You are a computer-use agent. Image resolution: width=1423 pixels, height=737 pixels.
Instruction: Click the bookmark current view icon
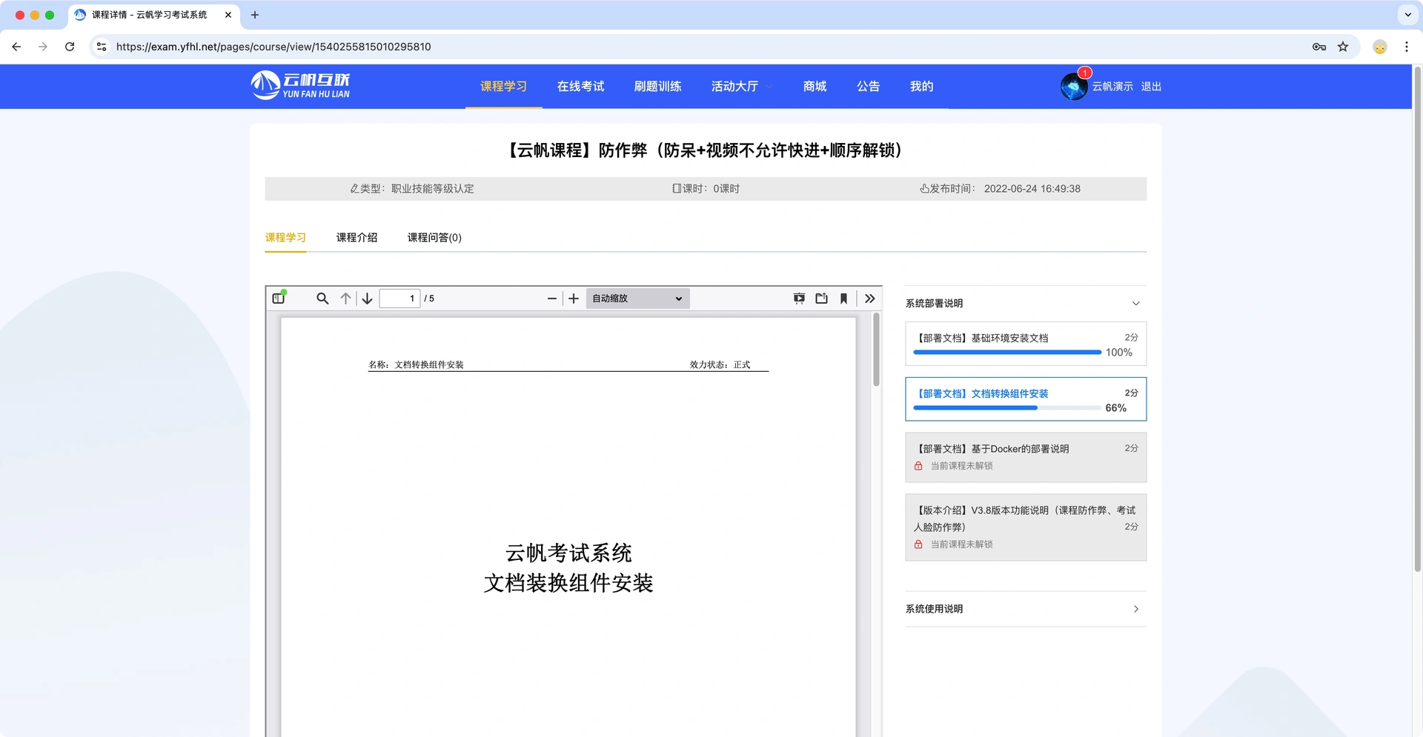(x=843, y=299)
